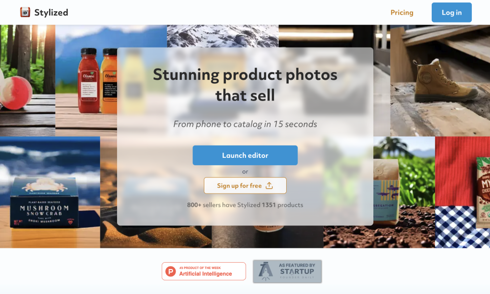
Task: Click the Stylized camera logo icon
Action: [25, 12]
